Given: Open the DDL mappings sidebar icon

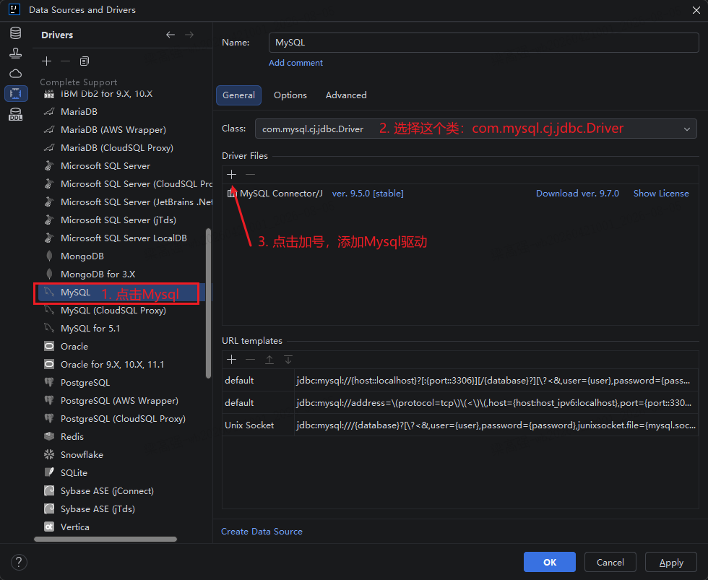Looking at the screenshot, I should (x=16, y=114).
